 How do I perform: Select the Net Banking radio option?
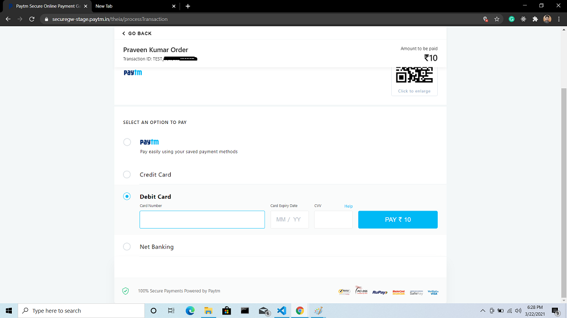coord(127,247)
